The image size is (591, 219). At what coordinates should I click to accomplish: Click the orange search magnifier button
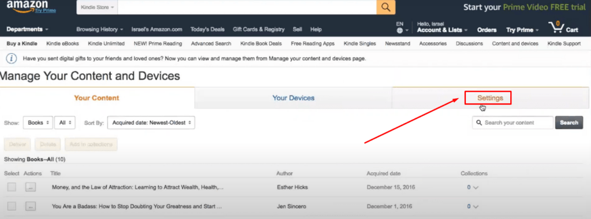[x=386, y=7]
